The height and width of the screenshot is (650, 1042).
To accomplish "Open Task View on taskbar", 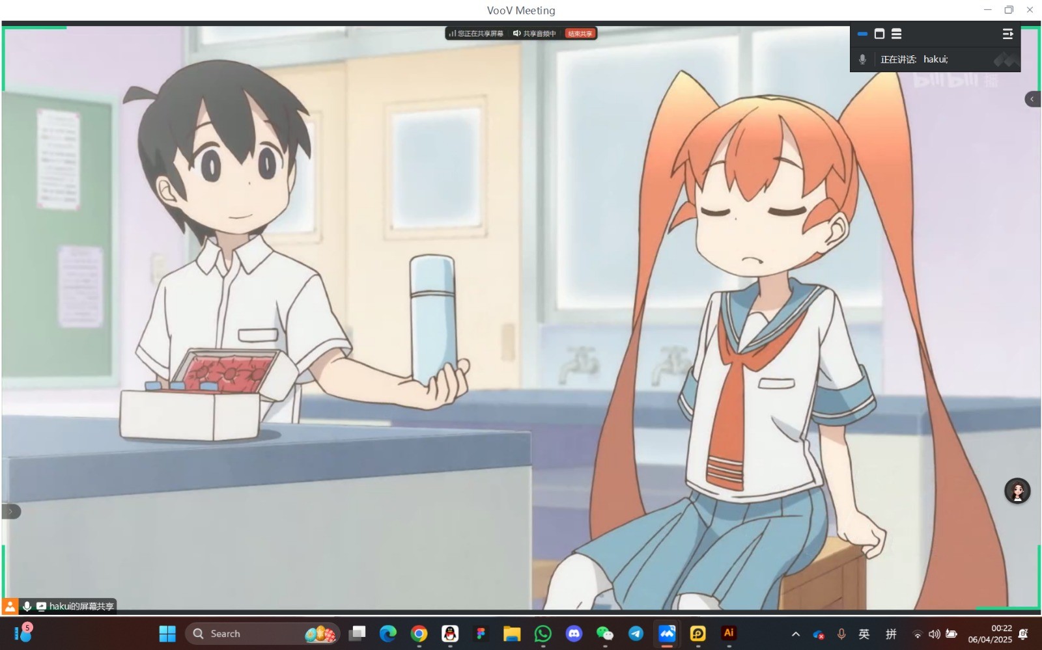I will pyautogui.click(x=357, y=634).
